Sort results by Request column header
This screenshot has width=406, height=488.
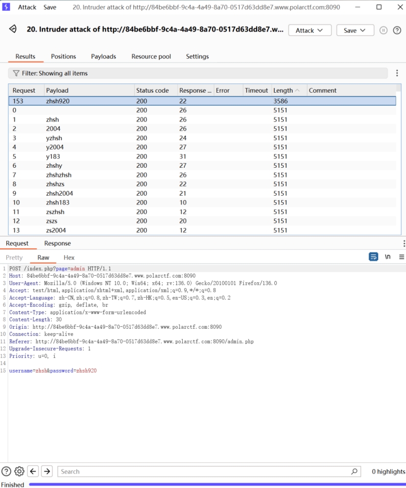coord(26,90)
